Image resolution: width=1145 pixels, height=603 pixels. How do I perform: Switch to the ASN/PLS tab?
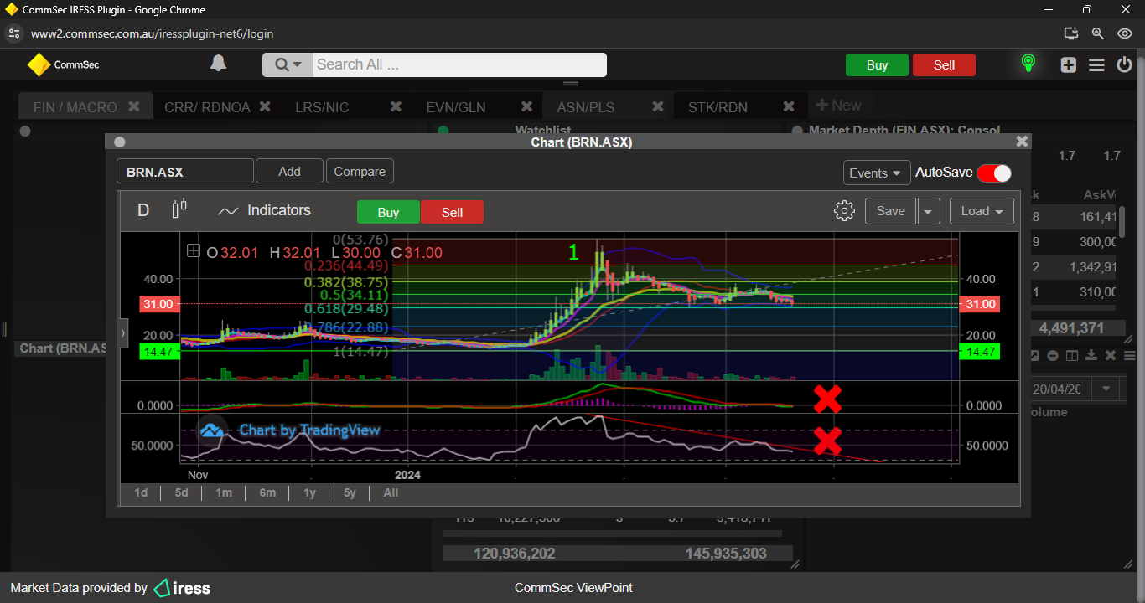pyautogui.click(x=586, y=107)
